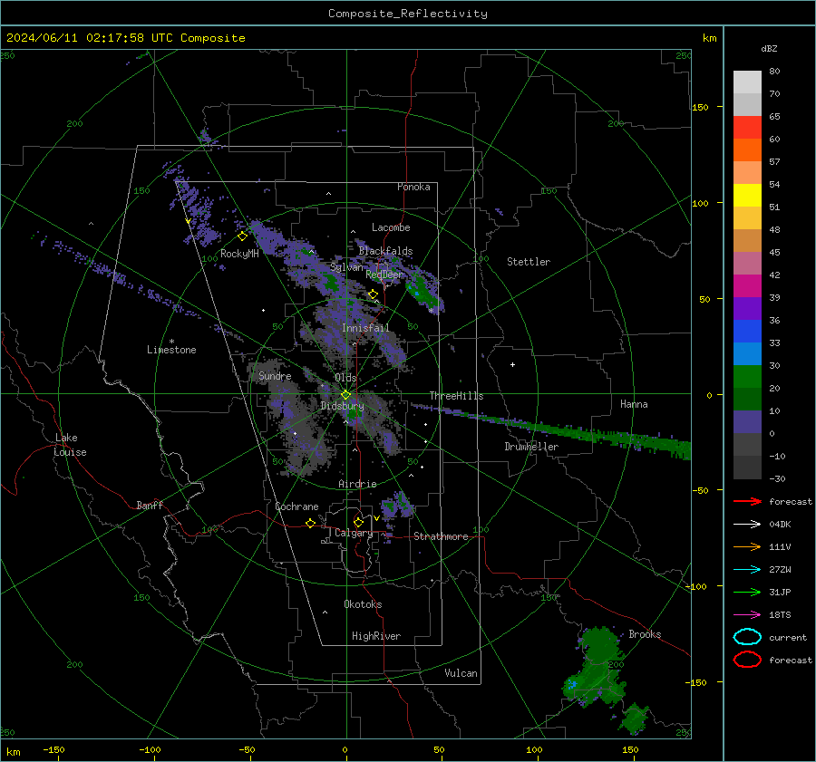Click the red forecast arrow legend icon

tap(747, 501)
